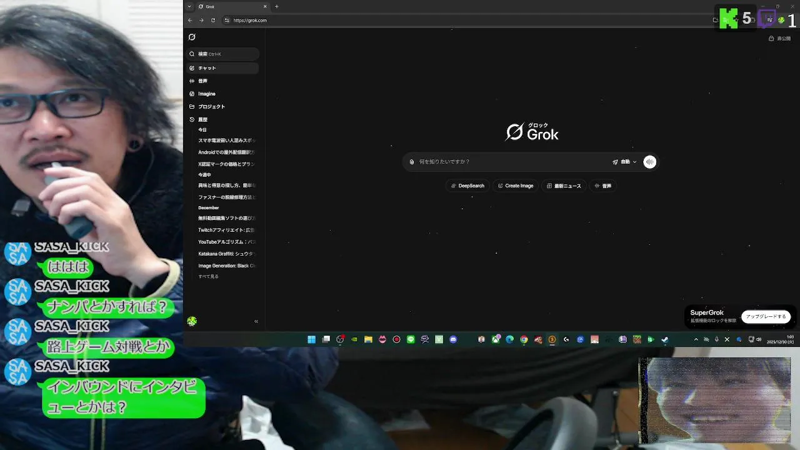The height and width of the screenshot is (450, 800).
Task: Collapse the 履歴 history section
Action: [199, 119]
